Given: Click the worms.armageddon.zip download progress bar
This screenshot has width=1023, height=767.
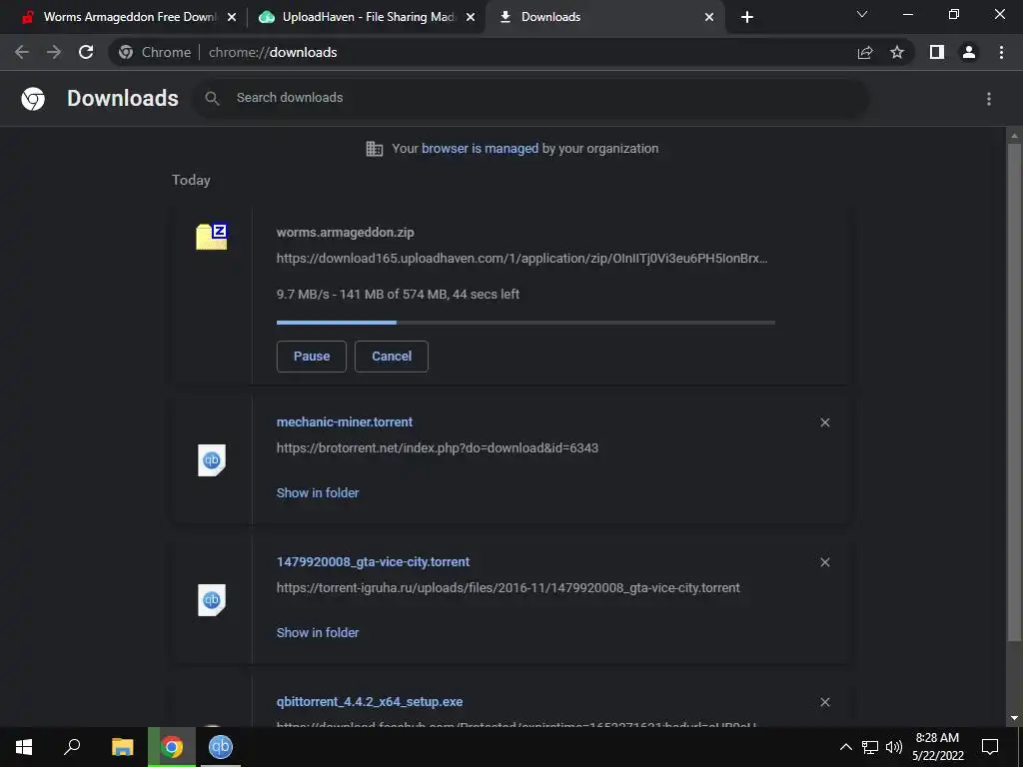Looking at the screenshot, I should click(x=525, y=323).
